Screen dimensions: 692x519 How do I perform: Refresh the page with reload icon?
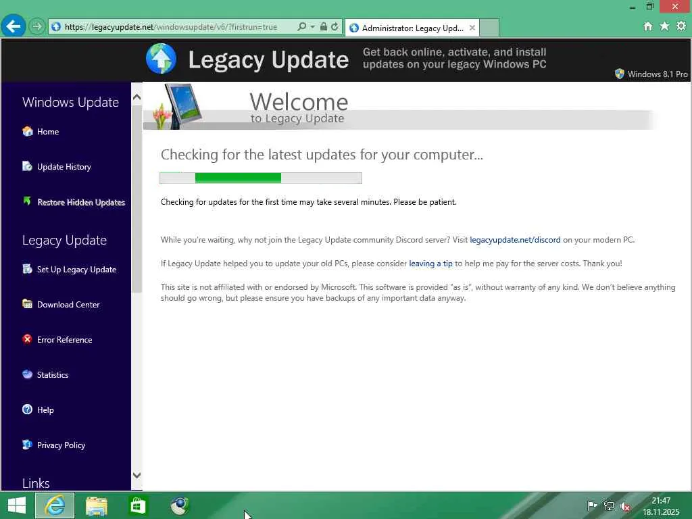point(335,26)
